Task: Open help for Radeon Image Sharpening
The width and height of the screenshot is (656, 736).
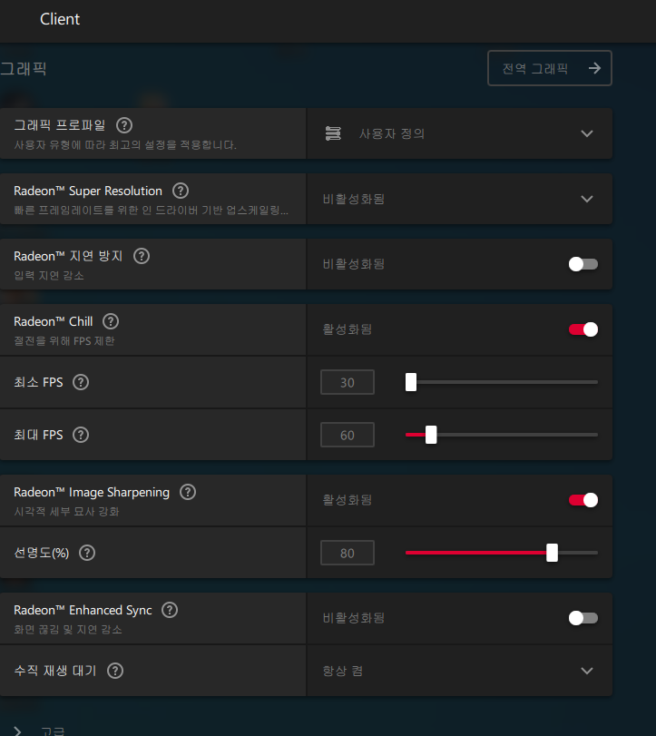Action: [188, 492]
